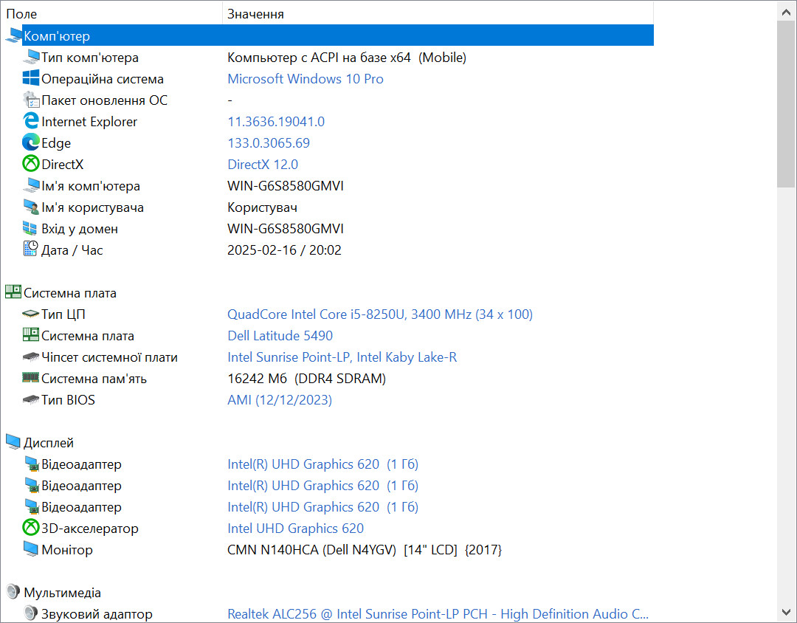Viewport: 797px width, 623px height.
Task: Select the Системна плата section header
Action: click(x=69, y=293)
